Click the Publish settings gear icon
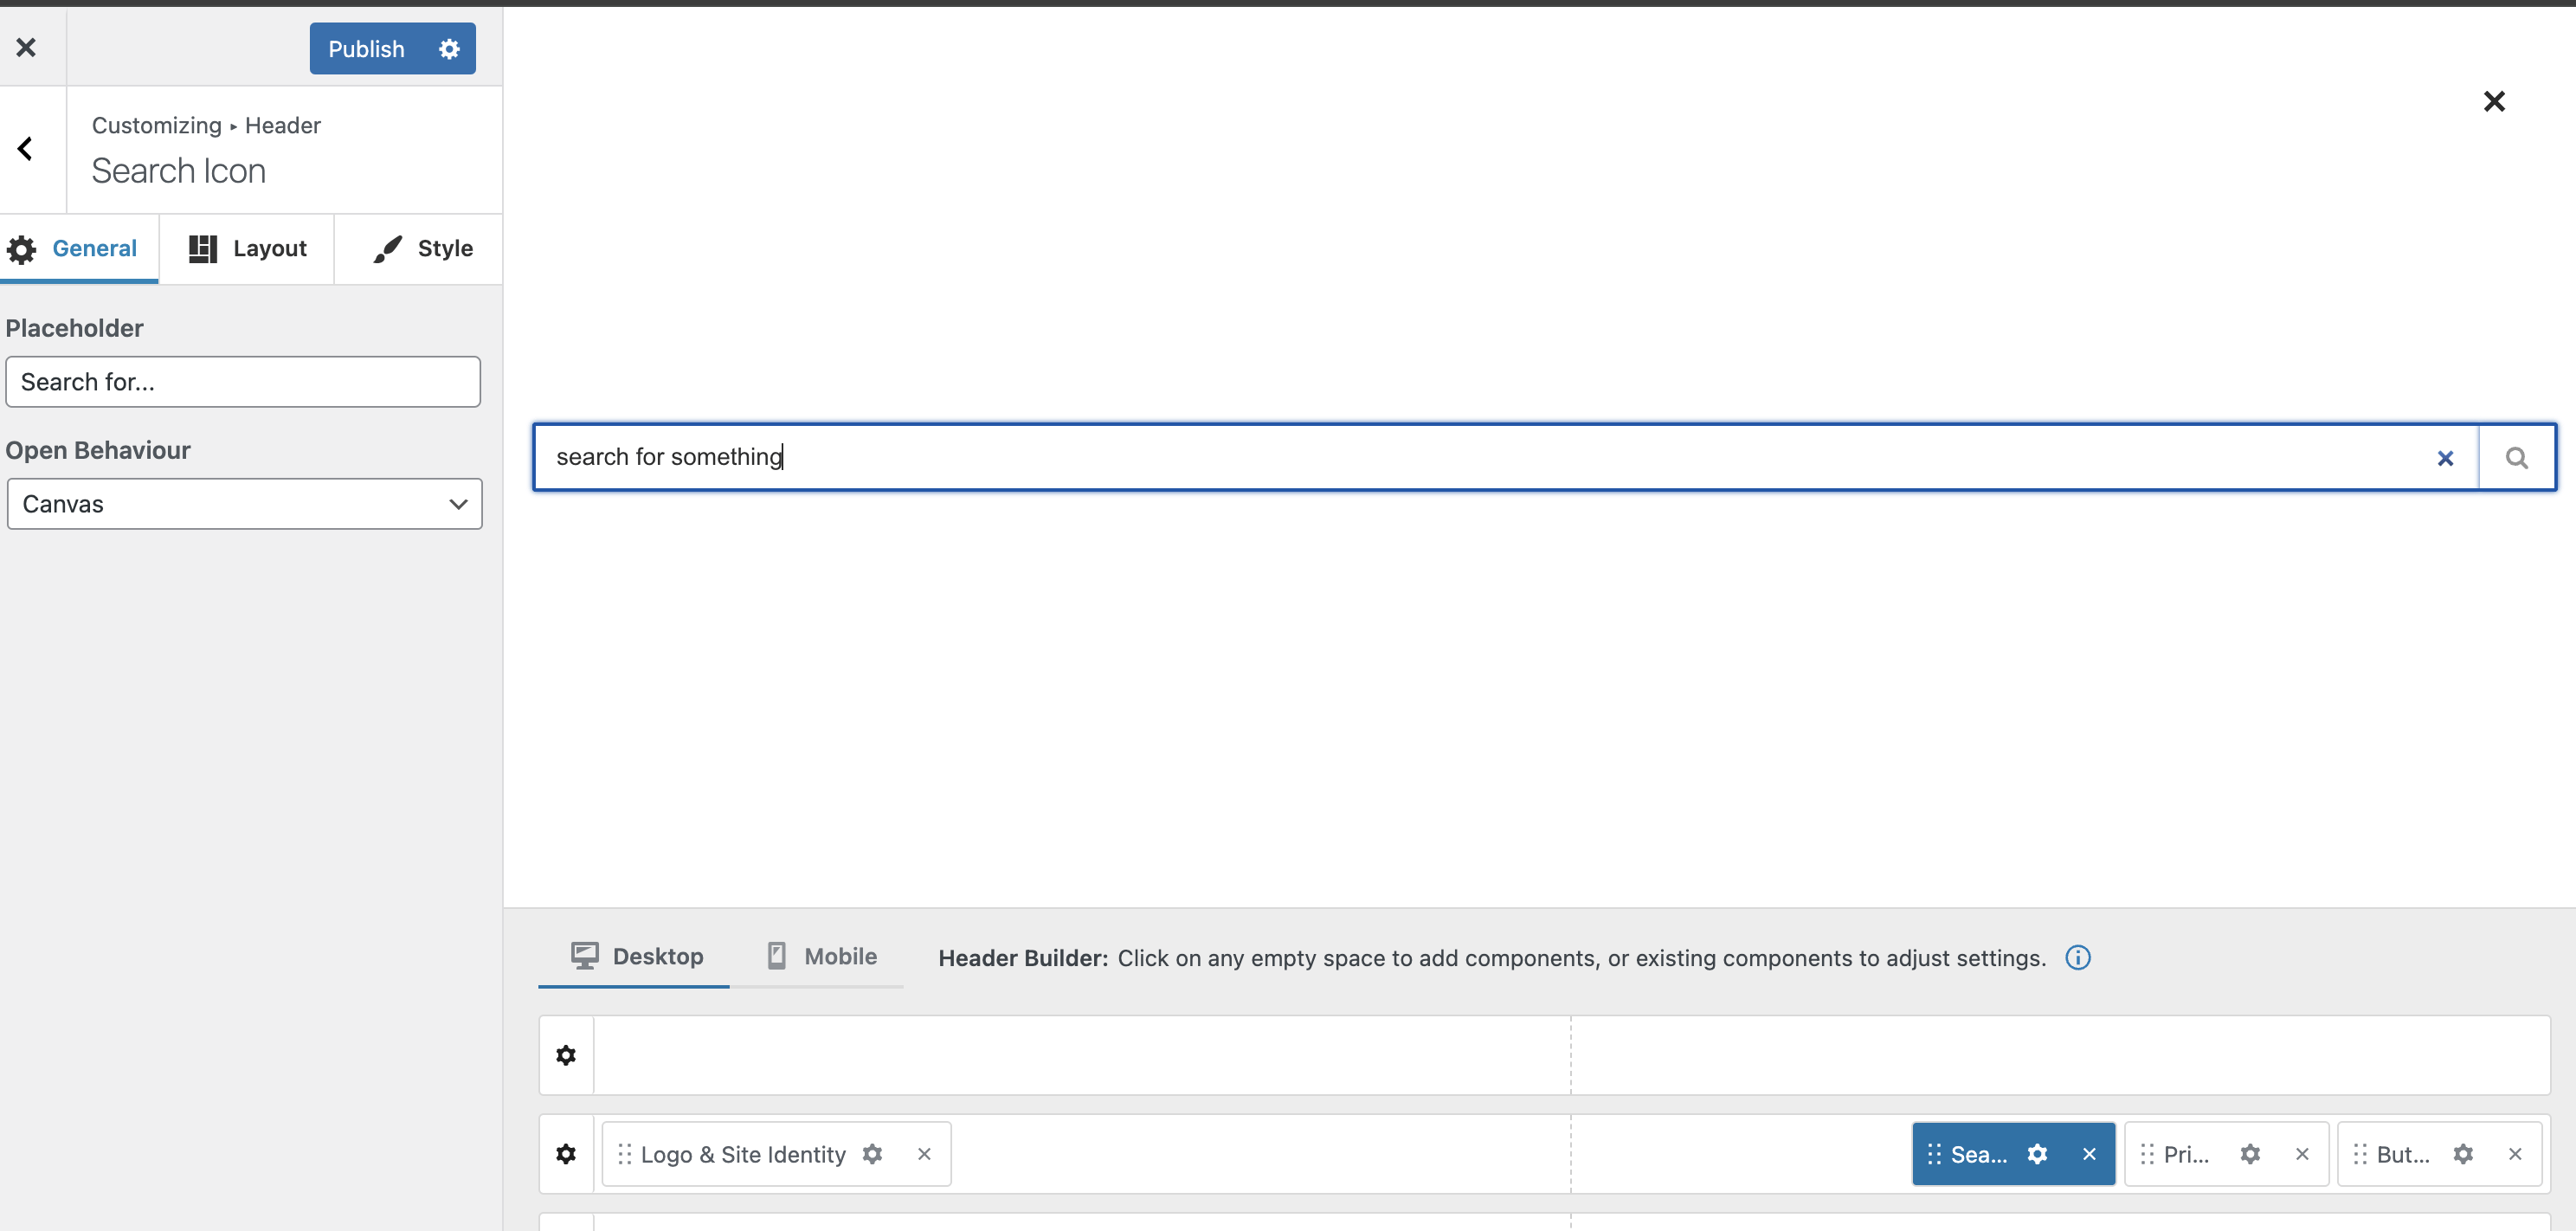Viewport: 2576px width, 1231px height. pos(449,48)
